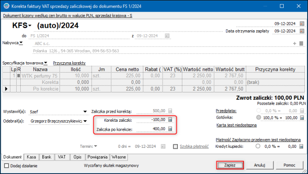Click Anuluj button

click(x=259, y=165)
